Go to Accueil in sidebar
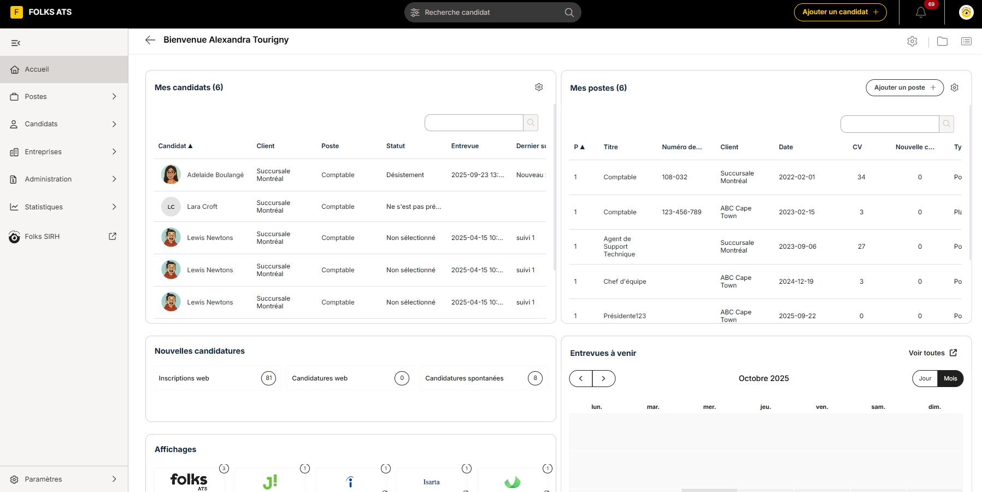Image resolution: width=982 pixels, height=492 pixels. click(x=64, y=69)
